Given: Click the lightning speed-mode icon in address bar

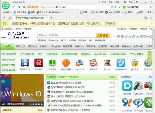Looking at the screenshot, I should click(115, 7).
